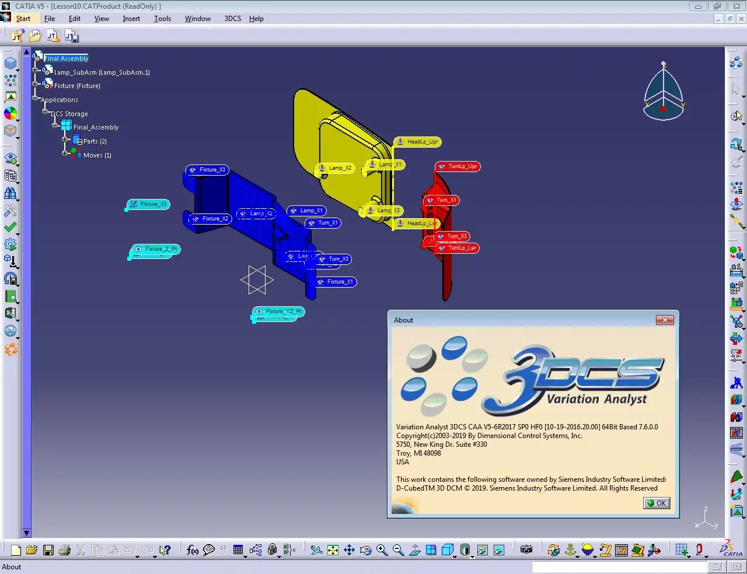
Task: Click the TurnLp_Upr red label
Action: 458,166
